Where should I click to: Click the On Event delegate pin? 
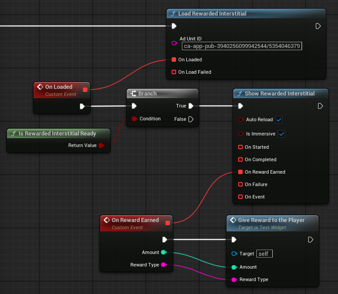240,197
